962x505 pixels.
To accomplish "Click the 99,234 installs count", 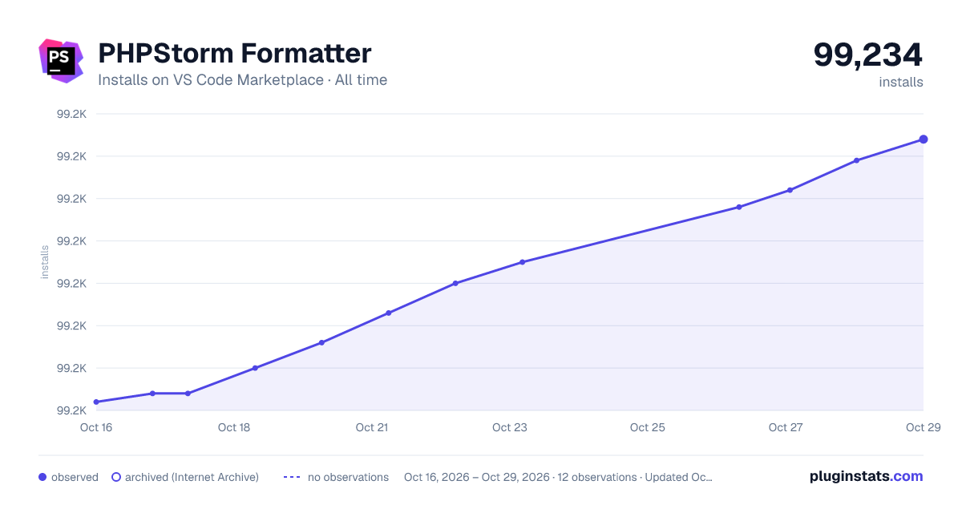I will [x=868, y=55].
